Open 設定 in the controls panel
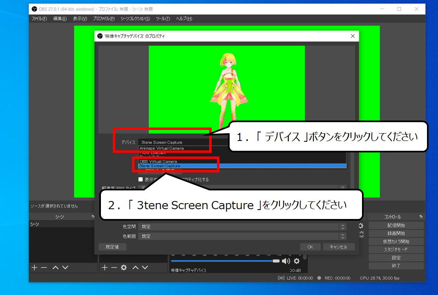438x295 pixels. tap(396, 257)
